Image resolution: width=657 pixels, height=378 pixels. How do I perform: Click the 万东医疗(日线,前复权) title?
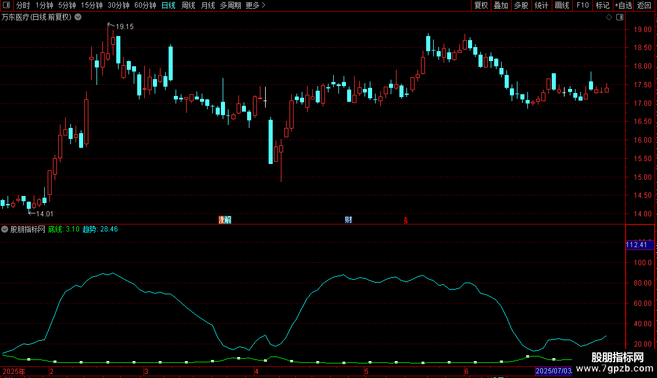37,17
